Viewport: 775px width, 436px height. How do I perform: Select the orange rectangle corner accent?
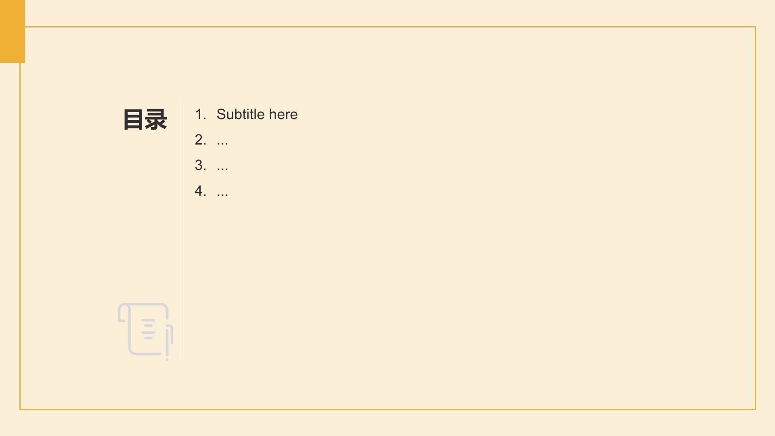pyautogui.click(x=13, y=31)
